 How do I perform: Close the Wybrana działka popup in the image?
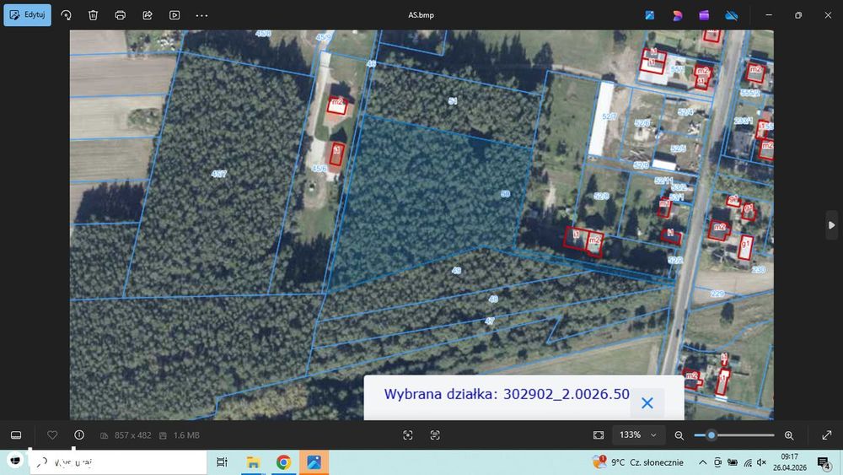647,402
